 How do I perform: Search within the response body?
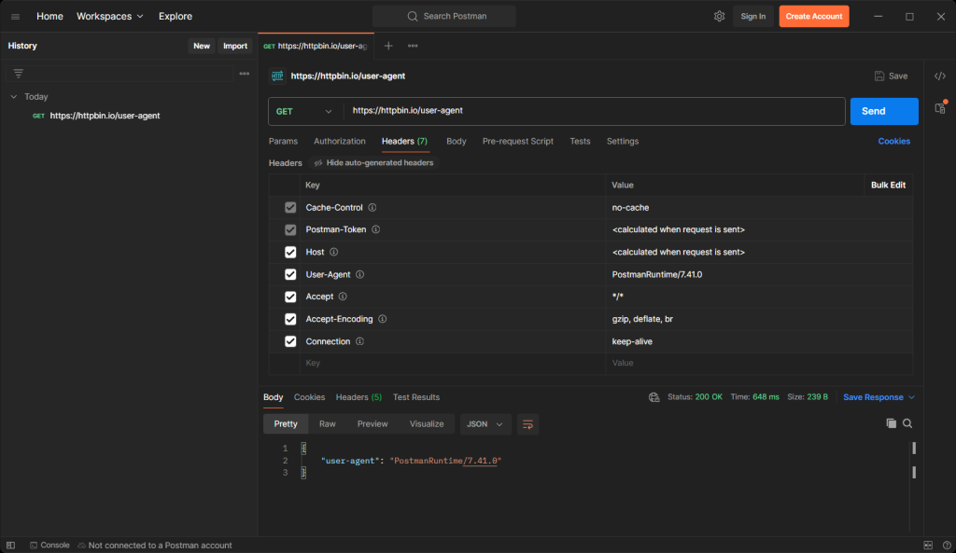pos(907,423)
